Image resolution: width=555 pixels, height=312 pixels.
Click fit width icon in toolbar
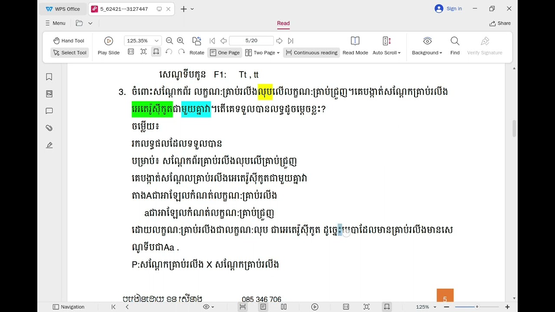[156, 52]
